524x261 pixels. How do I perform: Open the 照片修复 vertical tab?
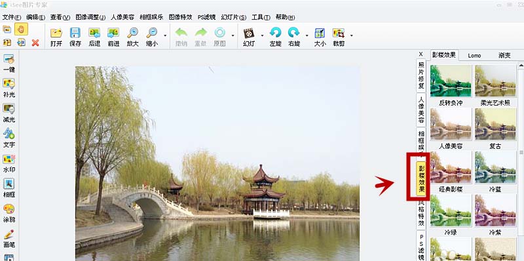(421, 75)
